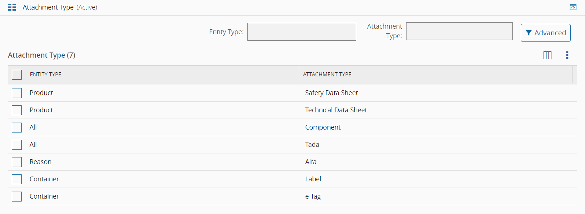
Task: Sort by the ATTACHMENT TYPE column header
Action: [x=327, y=75]
